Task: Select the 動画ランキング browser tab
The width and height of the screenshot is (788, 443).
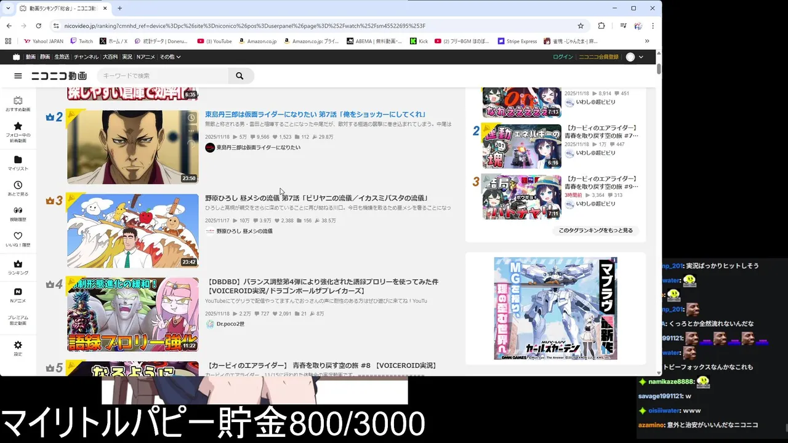Action: [63, 8]
